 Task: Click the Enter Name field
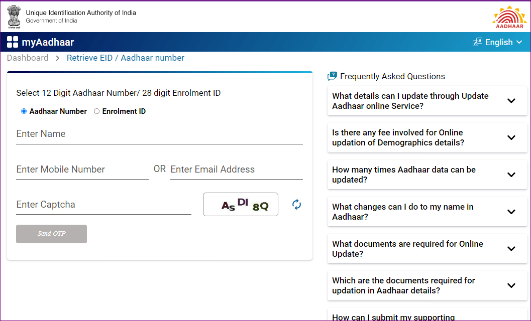coord(159,134)
